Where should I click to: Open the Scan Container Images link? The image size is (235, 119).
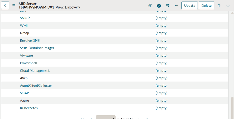coord(37,48)
